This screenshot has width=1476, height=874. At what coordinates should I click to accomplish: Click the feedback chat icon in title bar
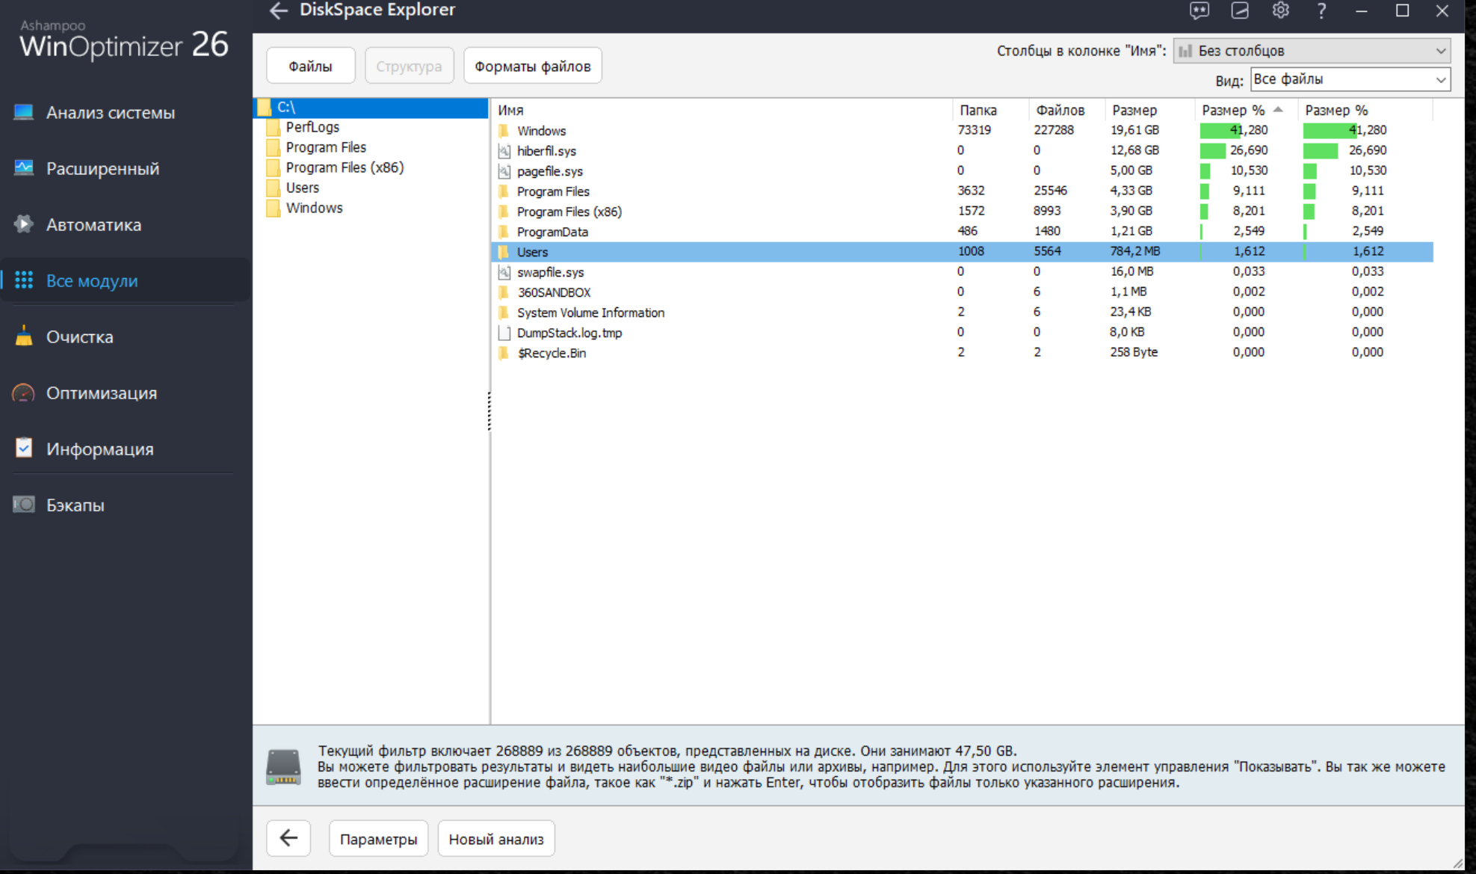[1199, 10]
